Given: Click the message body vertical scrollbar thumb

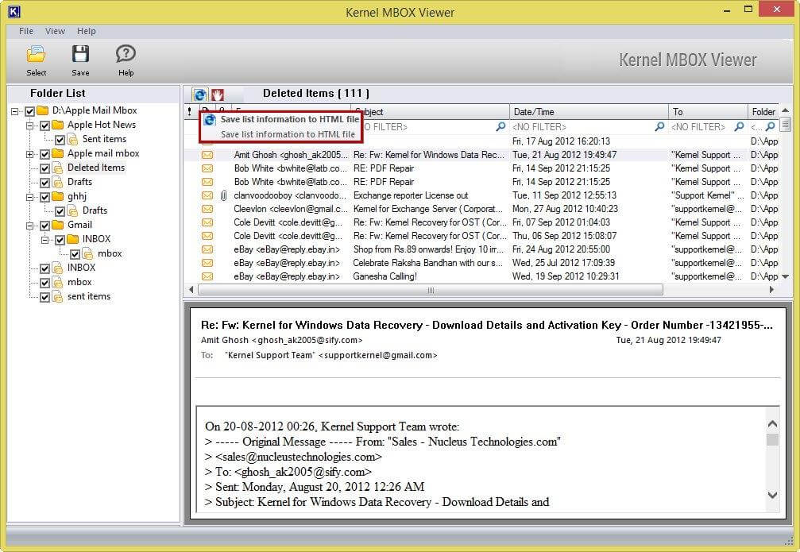Looking at the screenshot, I should 772,439.
